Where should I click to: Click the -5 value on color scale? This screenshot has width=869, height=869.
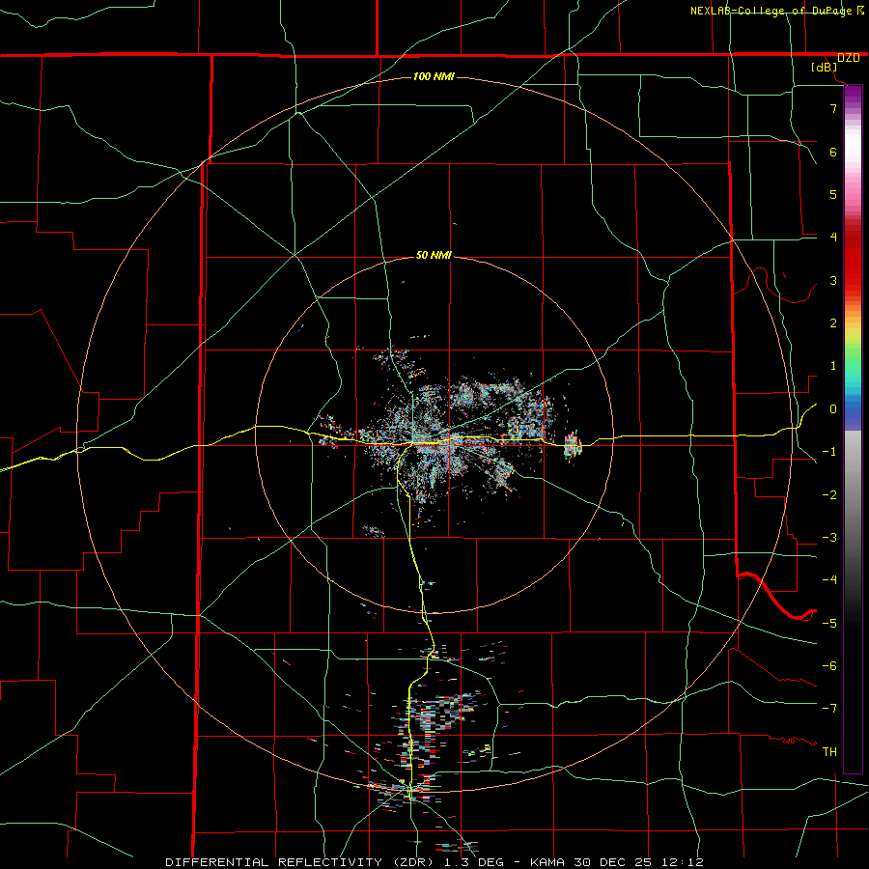(829, 624)
